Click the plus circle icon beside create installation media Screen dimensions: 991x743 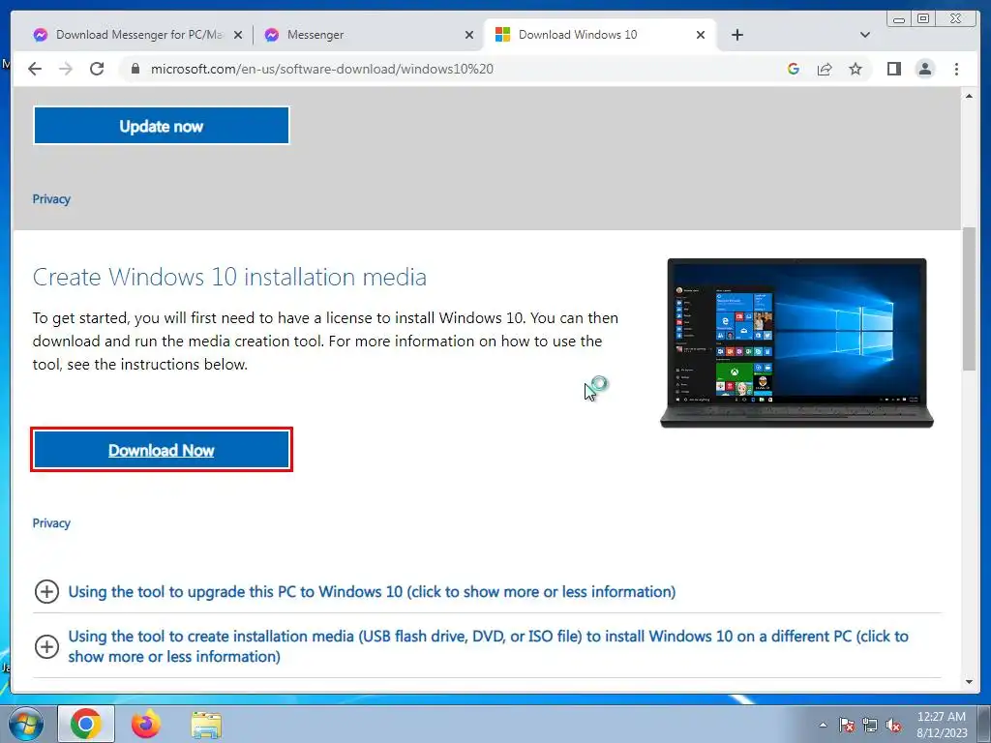(x=46, y=646)
